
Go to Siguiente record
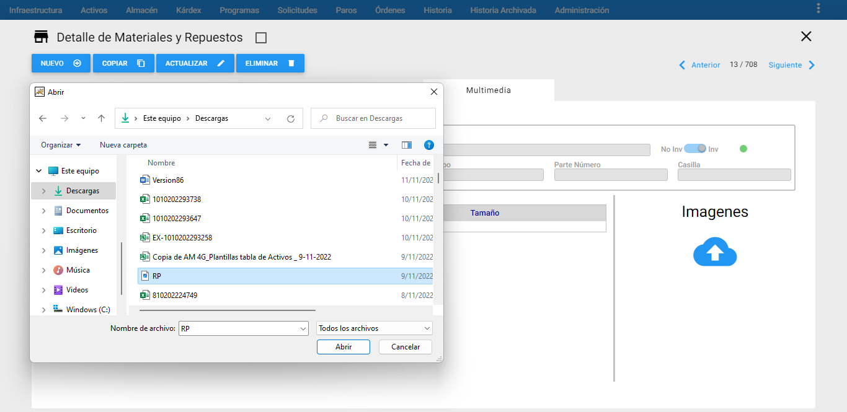[792, 65]
